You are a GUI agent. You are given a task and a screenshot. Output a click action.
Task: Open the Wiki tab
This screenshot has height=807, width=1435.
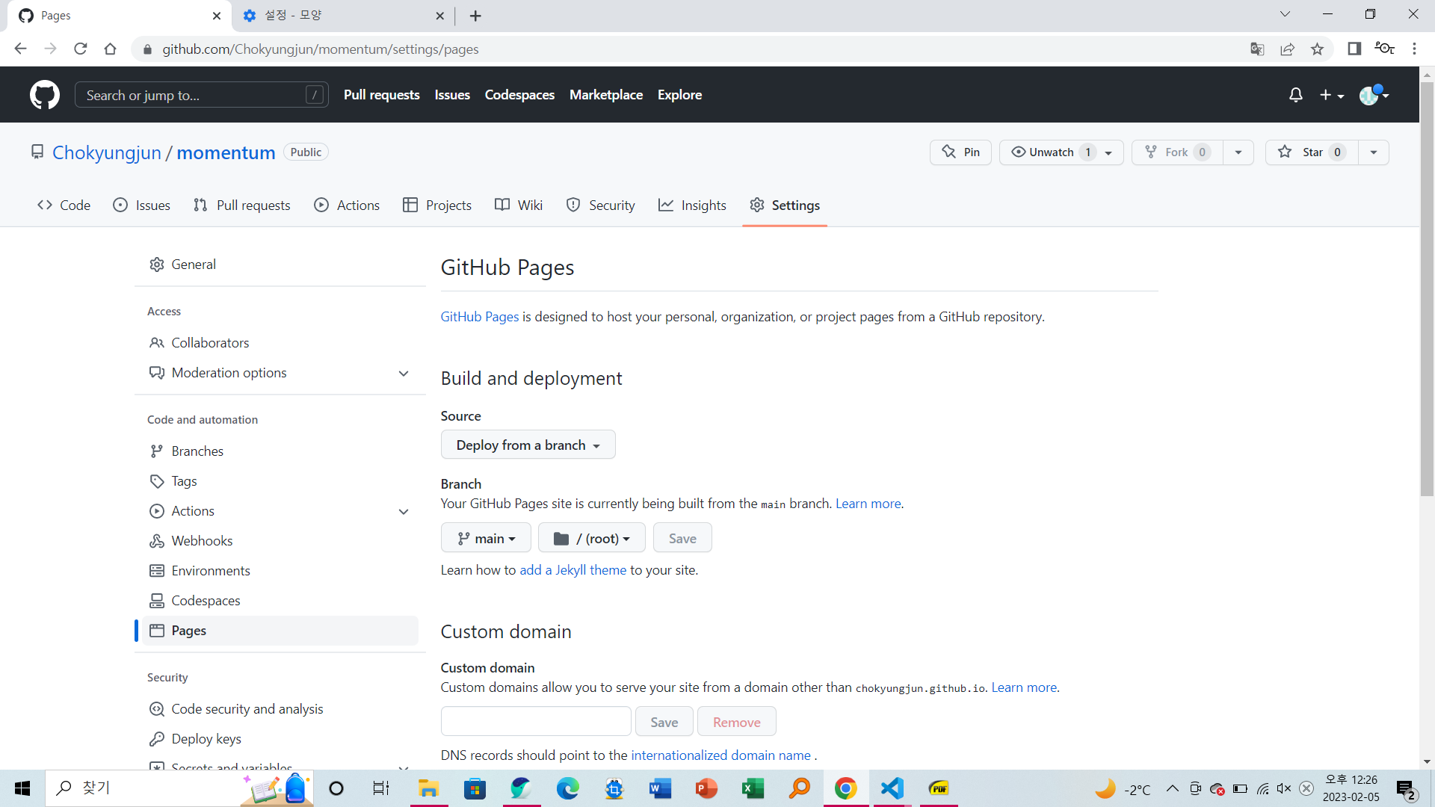(x=519, y=205)
